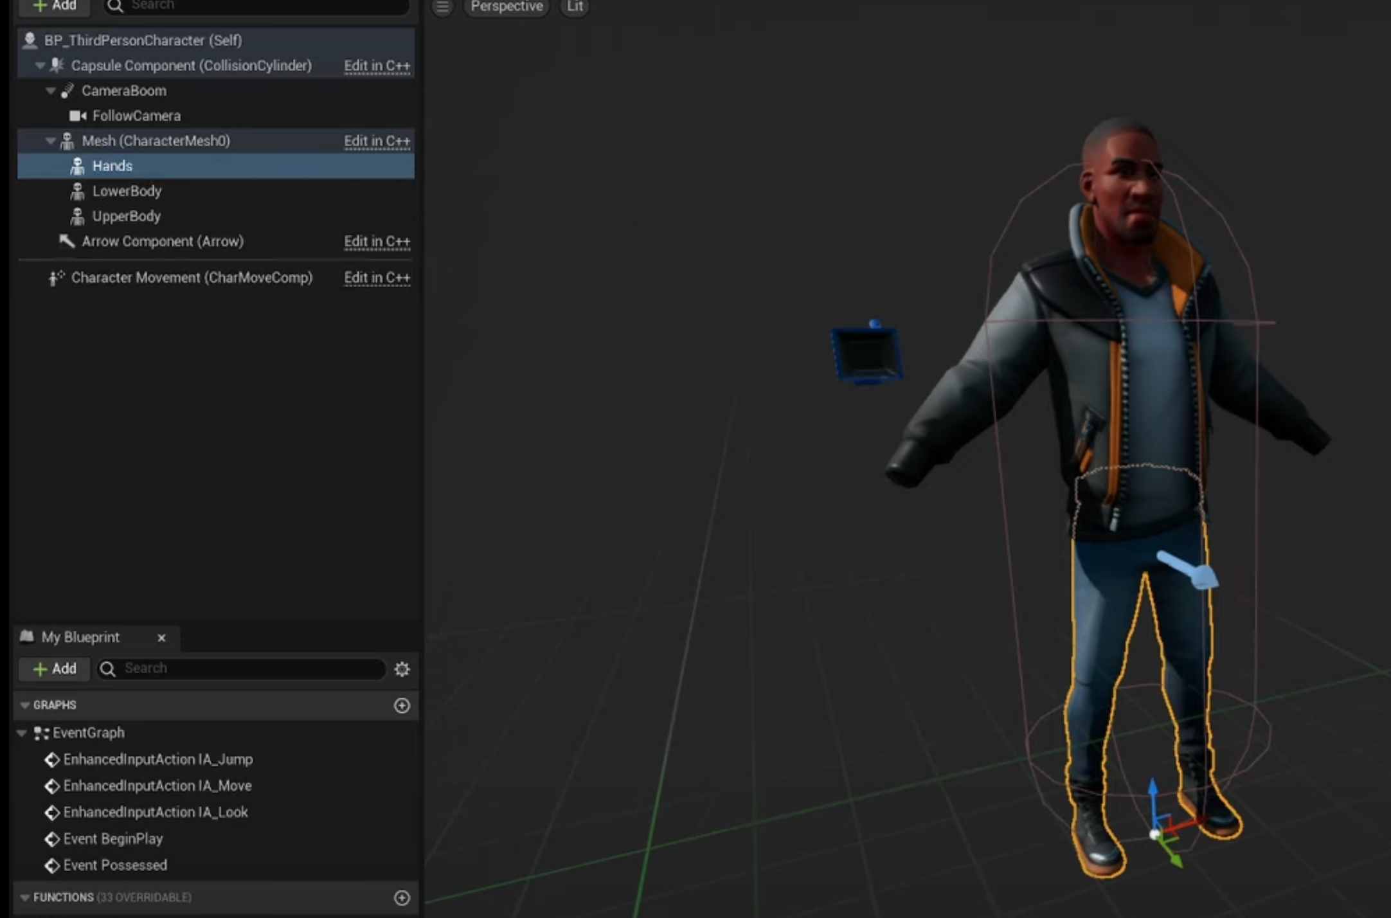The image size is (1391, 918).
Task: Collapse the CameraBoom tree node
Action: (x=50, y=91)
